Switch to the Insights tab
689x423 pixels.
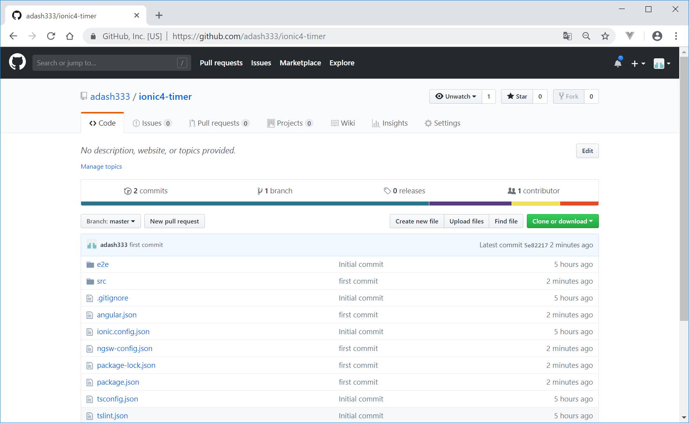390,123
